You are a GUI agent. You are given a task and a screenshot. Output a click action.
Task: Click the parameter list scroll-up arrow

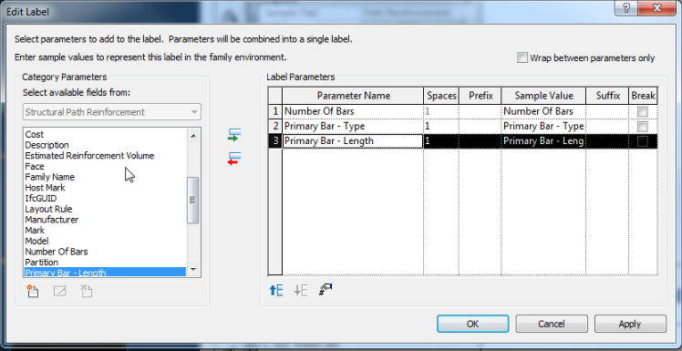coord(193,135)
